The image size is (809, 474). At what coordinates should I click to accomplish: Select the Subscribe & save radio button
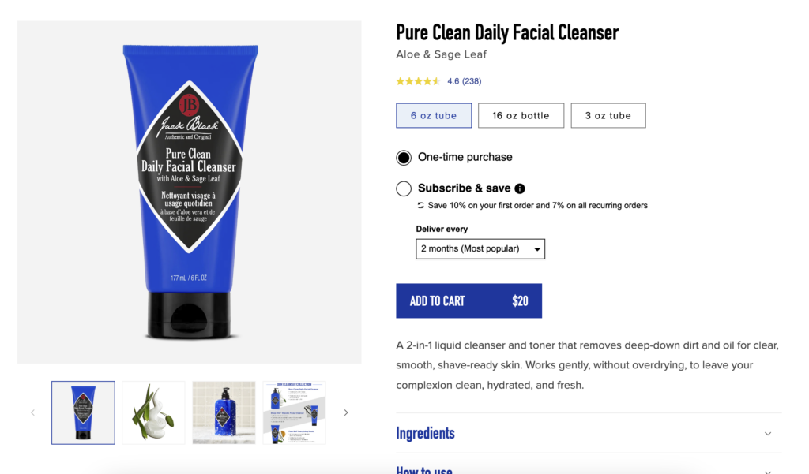click(404, 188)
